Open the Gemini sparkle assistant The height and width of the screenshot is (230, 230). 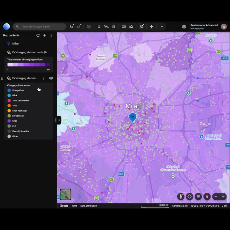click(x=151, y=27)
